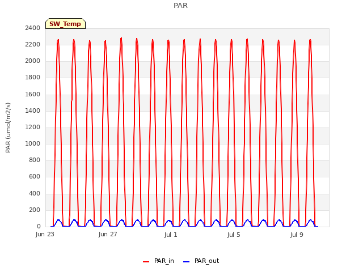363x272 pixels.
Task: Click the 2400 y-axis tick label
Action: tap(33, 28)
